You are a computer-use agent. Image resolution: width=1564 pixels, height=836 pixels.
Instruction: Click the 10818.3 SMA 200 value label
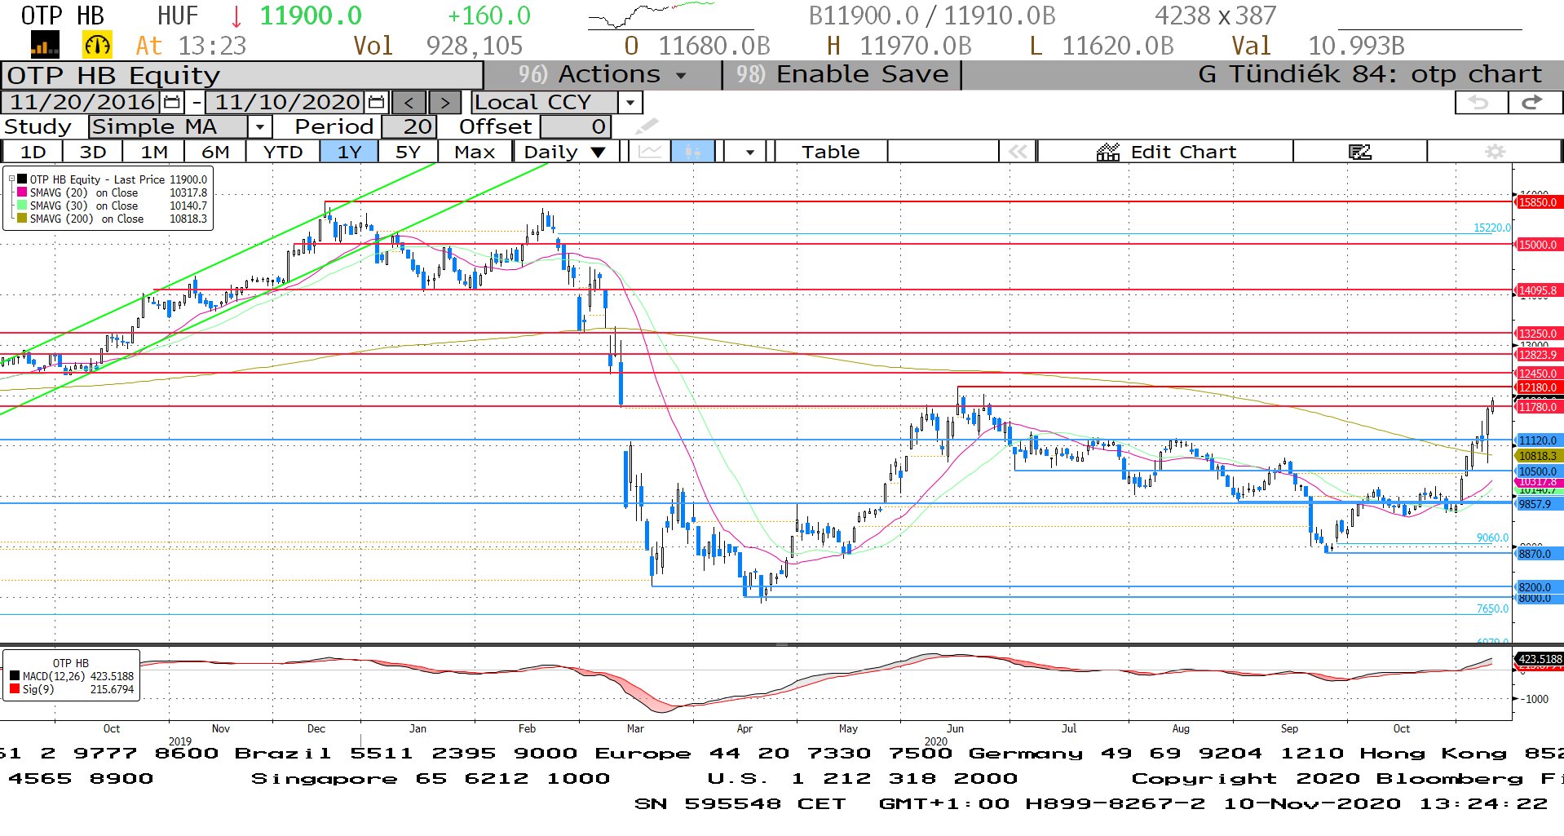(x=1537, y=456)
